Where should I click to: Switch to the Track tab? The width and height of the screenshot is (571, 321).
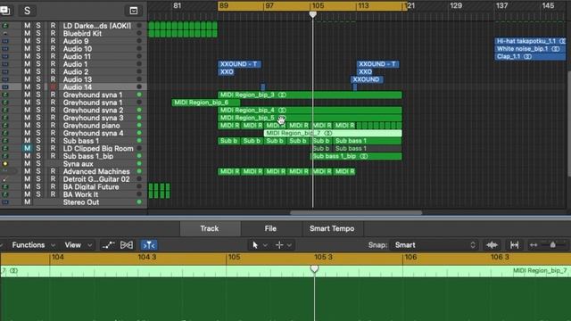[x=210, y=228]
